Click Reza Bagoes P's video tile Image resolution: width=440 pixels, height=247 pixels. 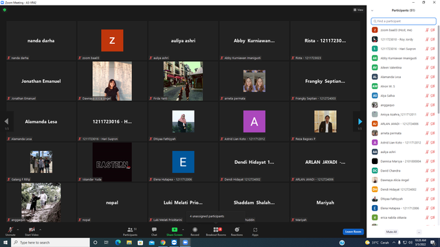tap(325, 121)
